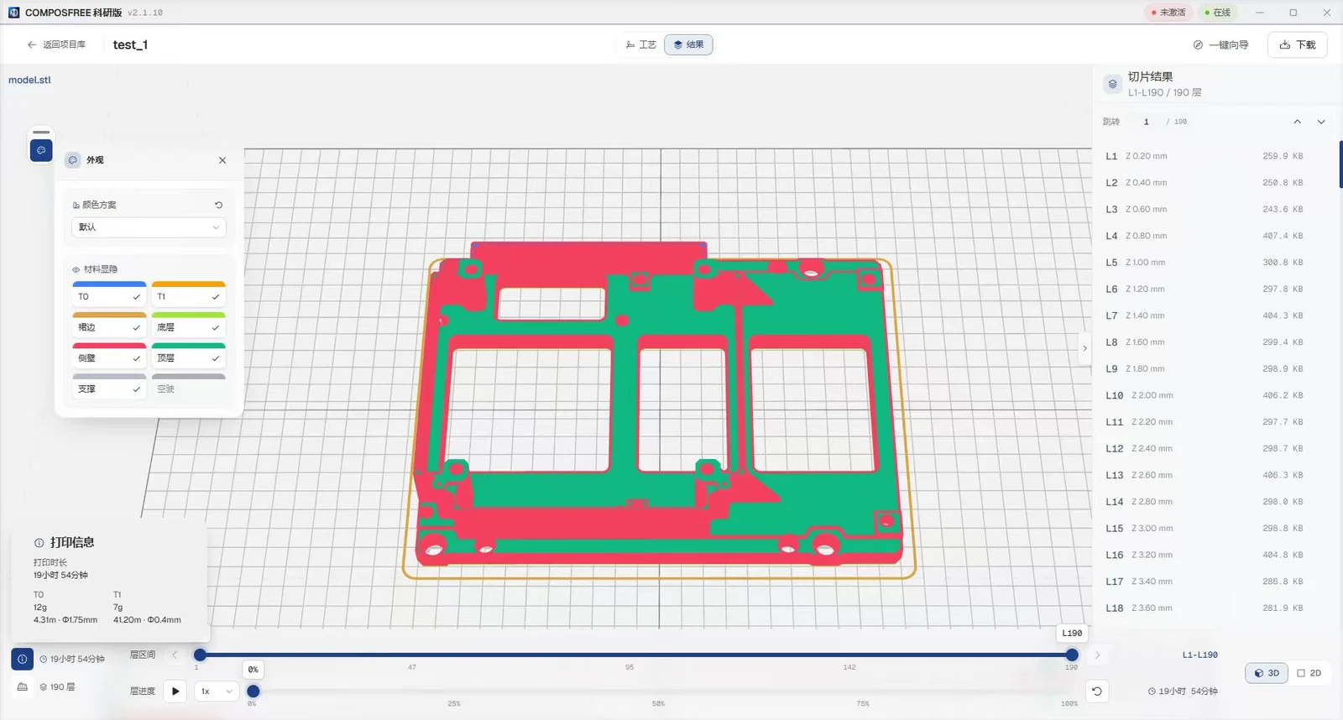The height and width of the screenshot is (720, 1343).
Task: Click the print info icon button
Action: coord(23,659)
